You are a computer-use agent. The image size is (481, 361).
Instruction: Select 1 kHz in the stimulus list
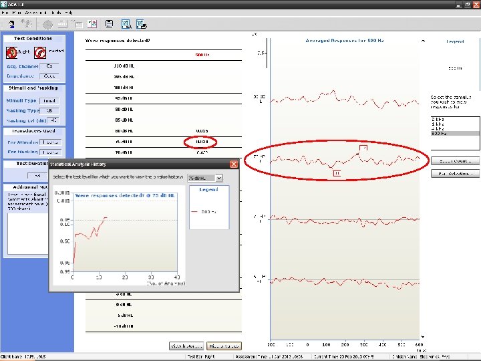(455, 124)
